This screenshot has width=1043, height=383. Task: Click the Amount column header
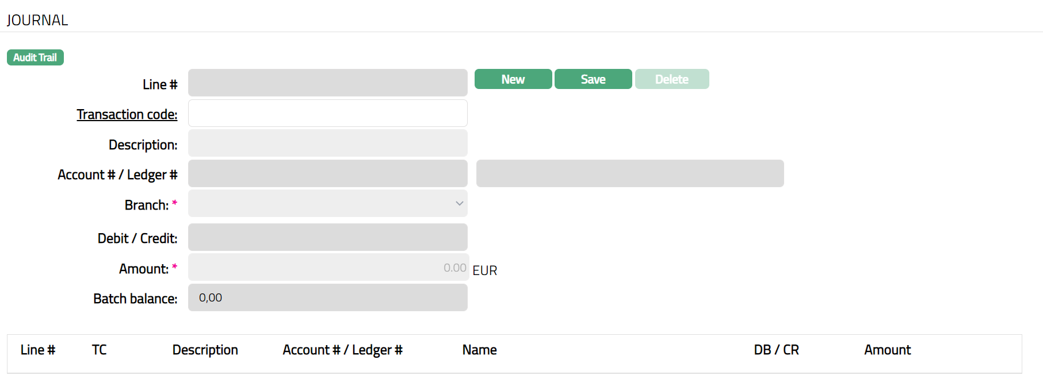[x=887, y=350]
